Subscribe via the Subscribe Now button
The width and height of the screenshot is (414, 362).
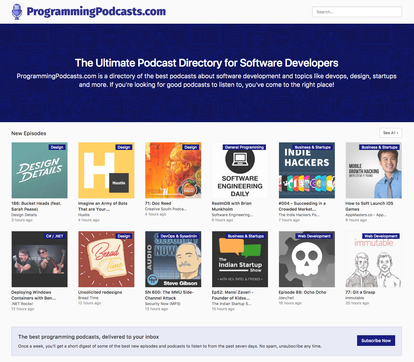click(376, 340)
